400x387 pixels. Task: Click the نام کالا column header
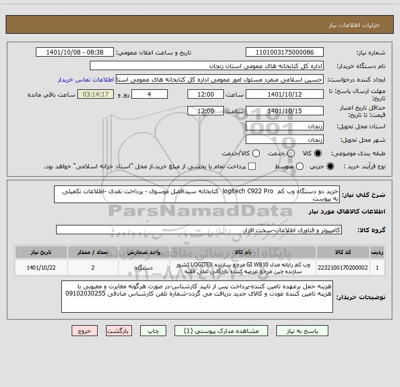[243, 252]
